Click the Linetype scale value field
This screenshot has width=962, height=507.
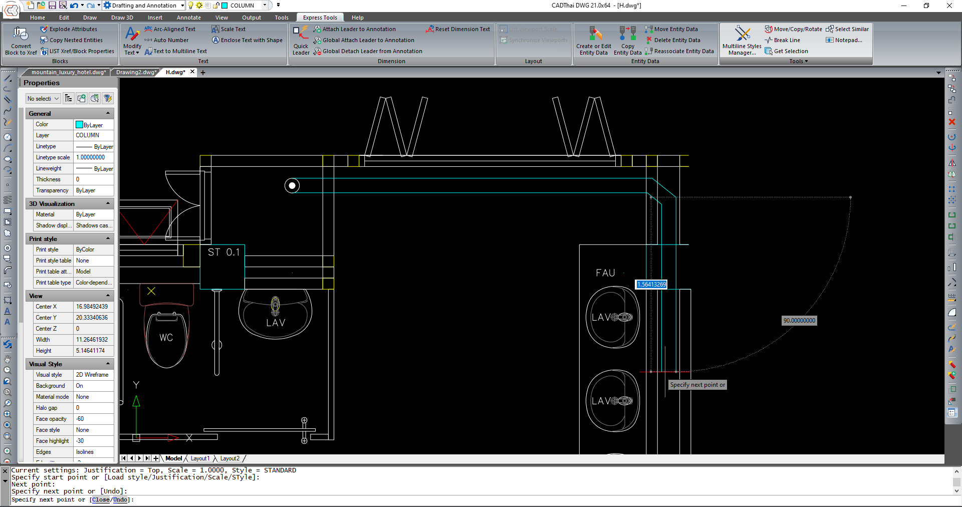[94, 157]
